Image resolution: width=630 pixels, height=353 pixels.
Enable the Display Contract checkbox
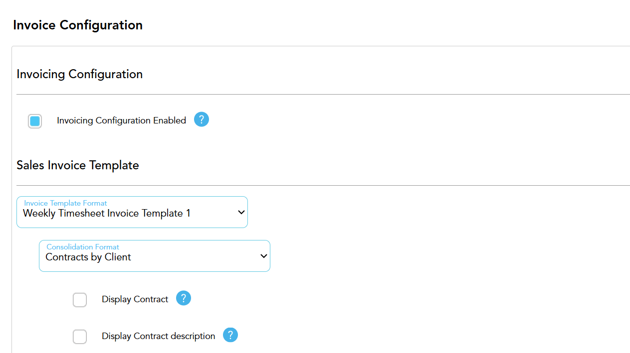[x=80, y=300]
